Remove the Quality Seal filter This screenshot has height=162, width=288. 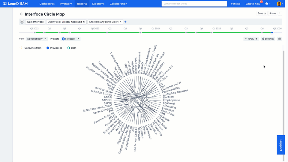[84, 22]
